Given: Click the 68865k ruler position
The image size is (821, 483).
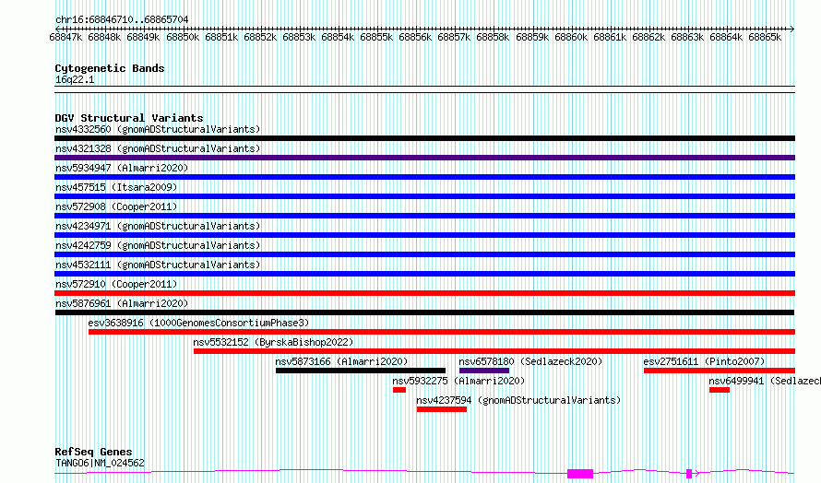Looking at the screenshot, I should coord(765,38).
